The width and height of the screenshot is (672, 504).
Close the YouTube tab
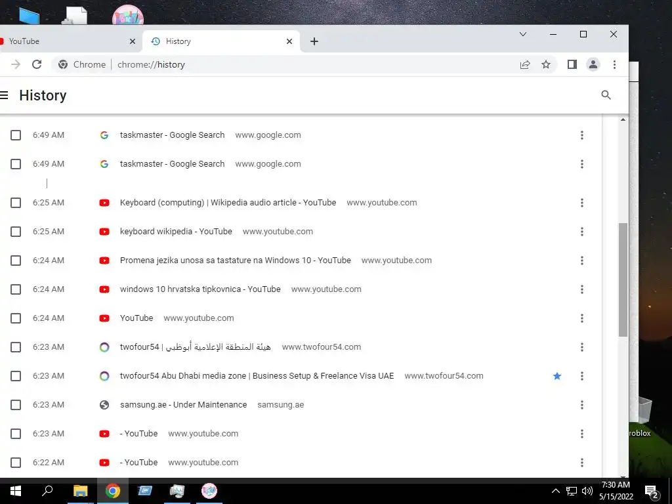(x=133, y=41)
